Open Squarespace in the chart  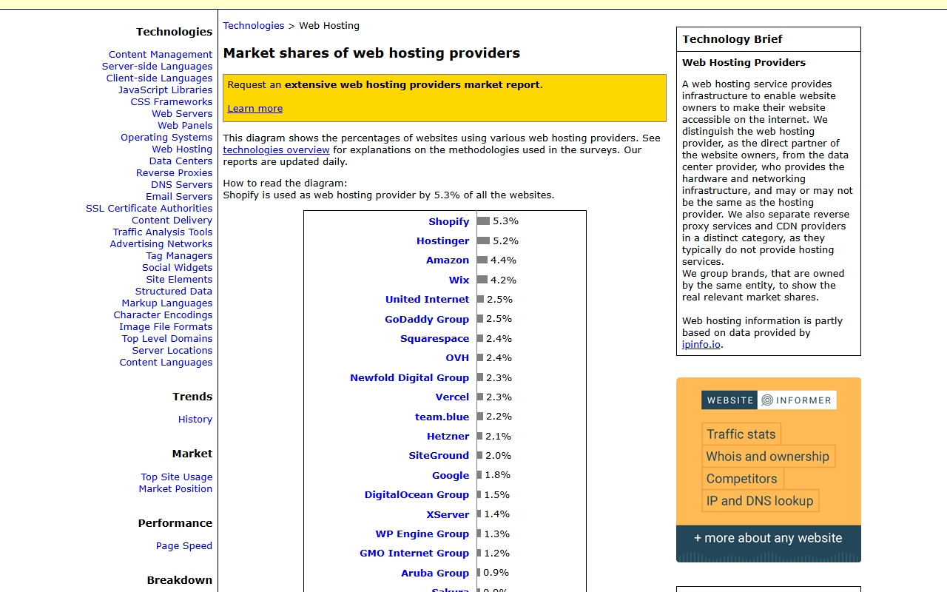(435, 339)
